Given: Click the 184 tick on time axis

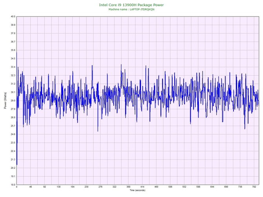Looking at the screenshot, I should (73, 187).
